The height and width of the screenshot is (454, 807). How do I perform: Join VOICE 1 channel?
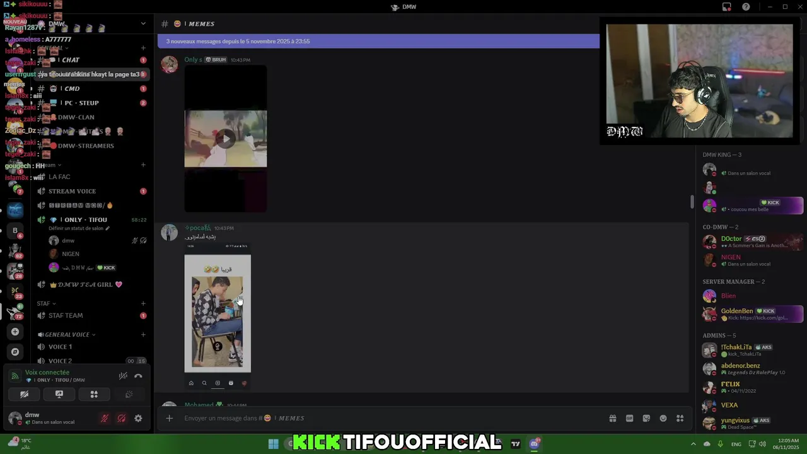pos(92,347)
